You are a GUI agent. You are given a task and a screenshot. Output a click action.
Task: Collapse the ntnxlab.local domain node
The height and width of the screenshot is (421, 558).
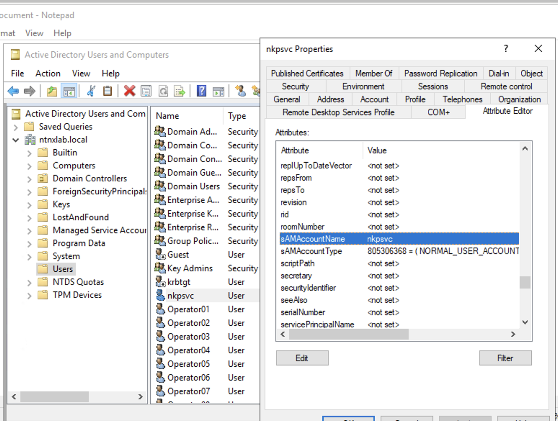point(16,140)
